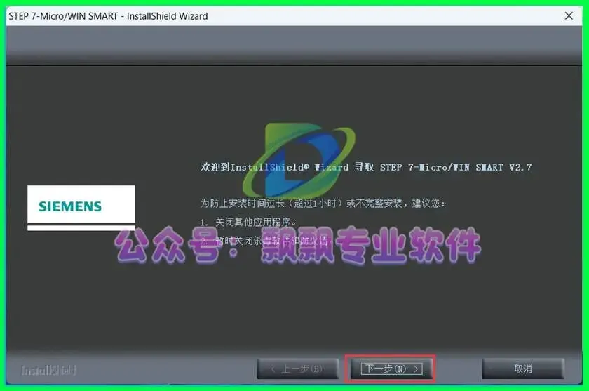Click the welcome text 欢迎到InstallShield Wizard
The width and height of the screenshot is (589, 391).
[x=366, y=167]
